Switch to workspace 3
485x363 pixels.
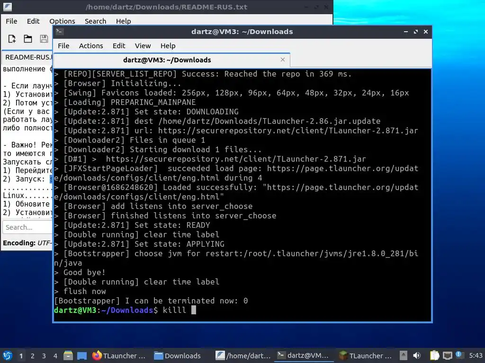coord(44,356)
